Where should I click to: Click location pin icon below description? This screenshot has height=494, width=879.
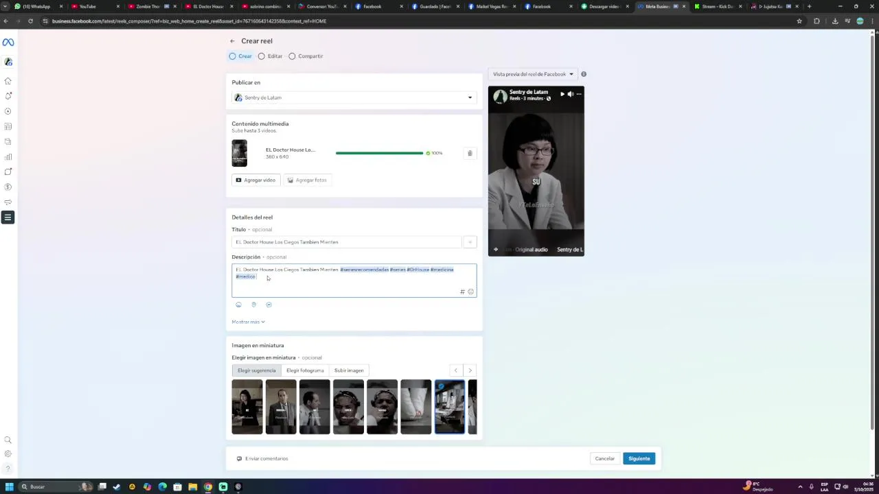[253, 305]
